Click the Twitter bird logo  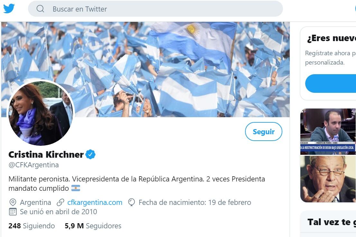(x=9, y=9)
